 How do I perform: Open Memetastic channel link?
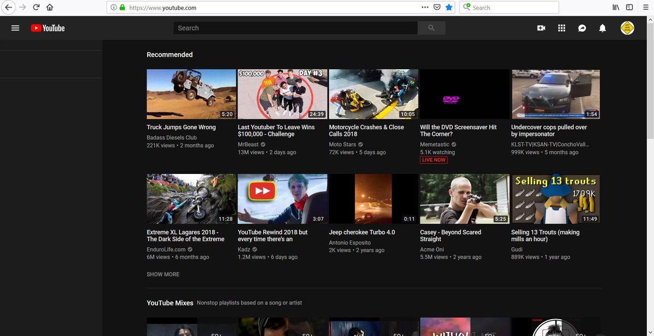click(x=435, y=145)
